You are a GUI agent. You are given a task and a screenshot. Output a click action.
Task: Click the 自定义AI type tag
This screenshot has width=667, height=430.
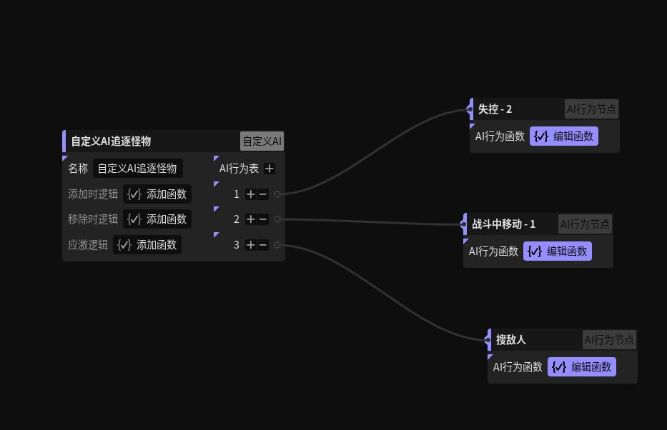click(x=262, y=141)
